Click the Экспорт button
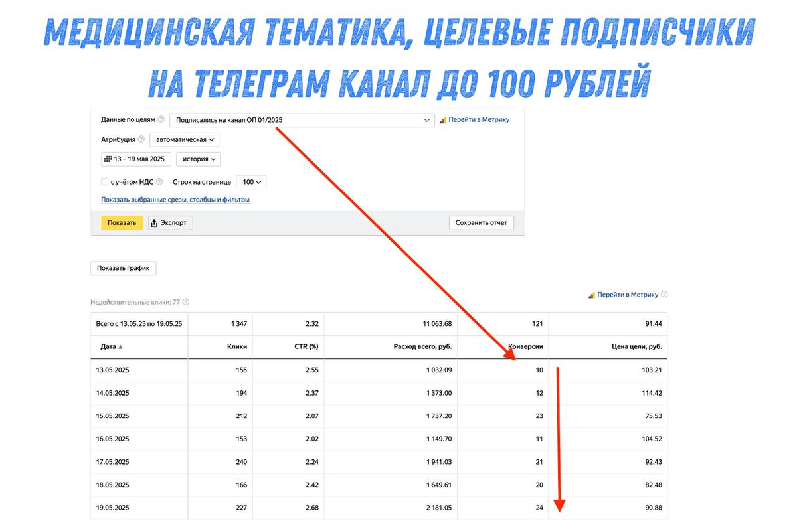The width and height of the screenshot is (797, 531). click(x=171, y=223)
